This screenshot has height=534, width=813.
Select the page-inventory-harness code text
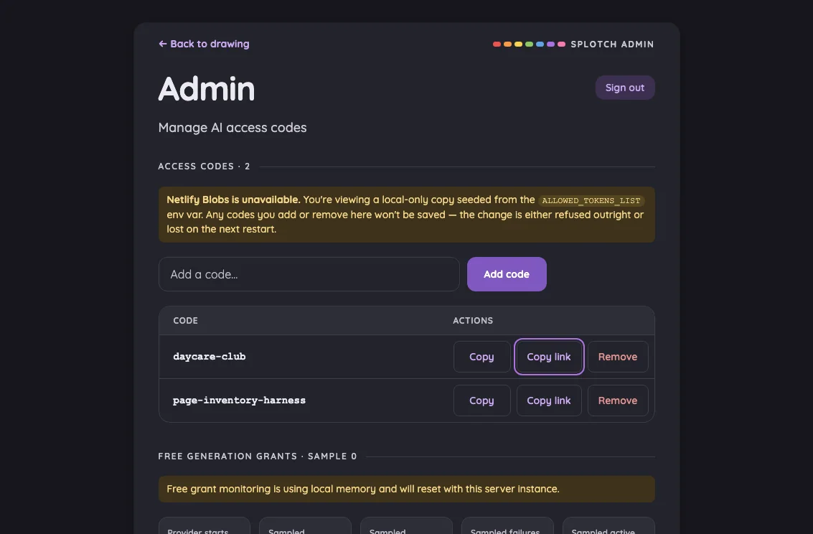(x=239, y=400)
